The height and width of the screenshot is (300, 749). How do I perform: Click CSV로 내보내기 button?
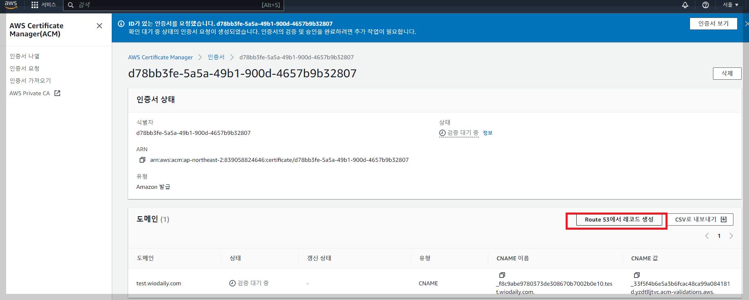[700, 219]
